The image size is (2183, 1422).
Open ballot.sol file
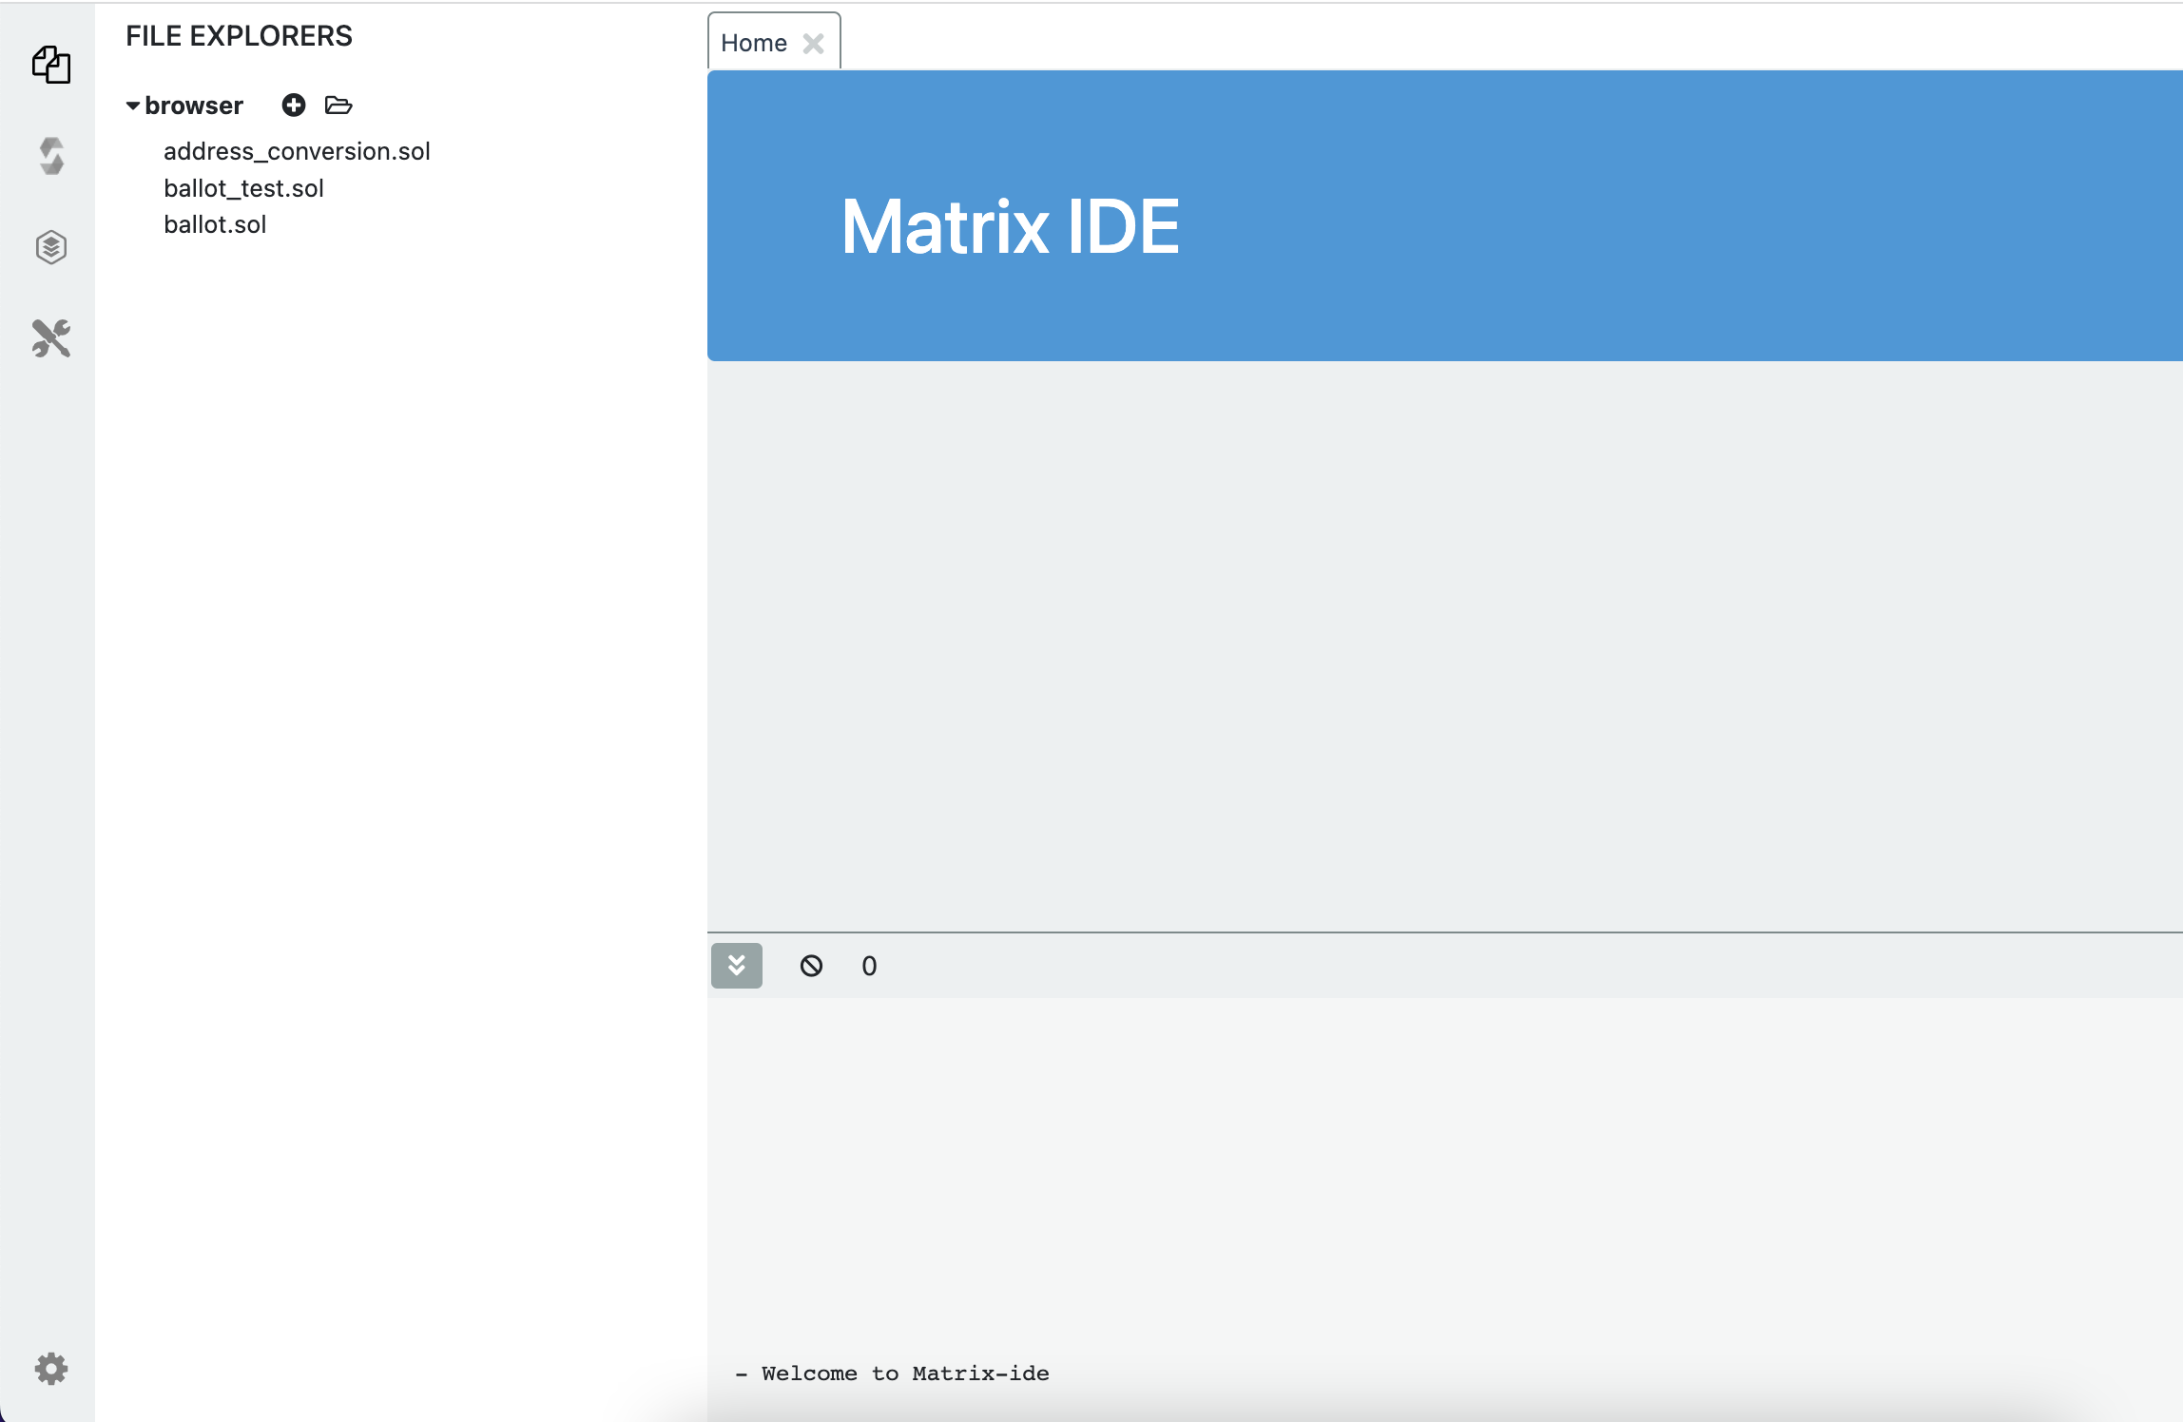point(215,224)
